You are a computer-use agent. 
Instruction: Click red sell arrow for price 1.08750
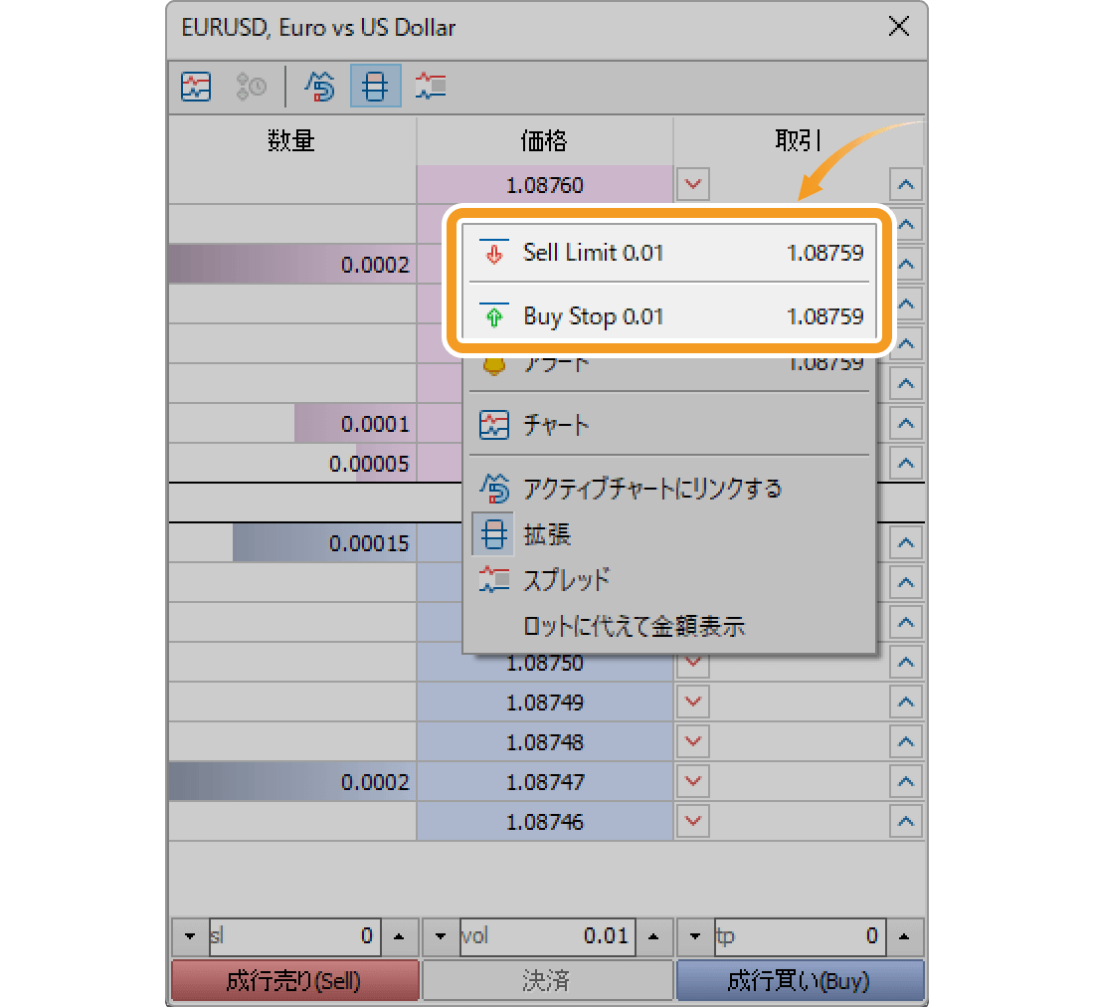click(x=693, y=664)
